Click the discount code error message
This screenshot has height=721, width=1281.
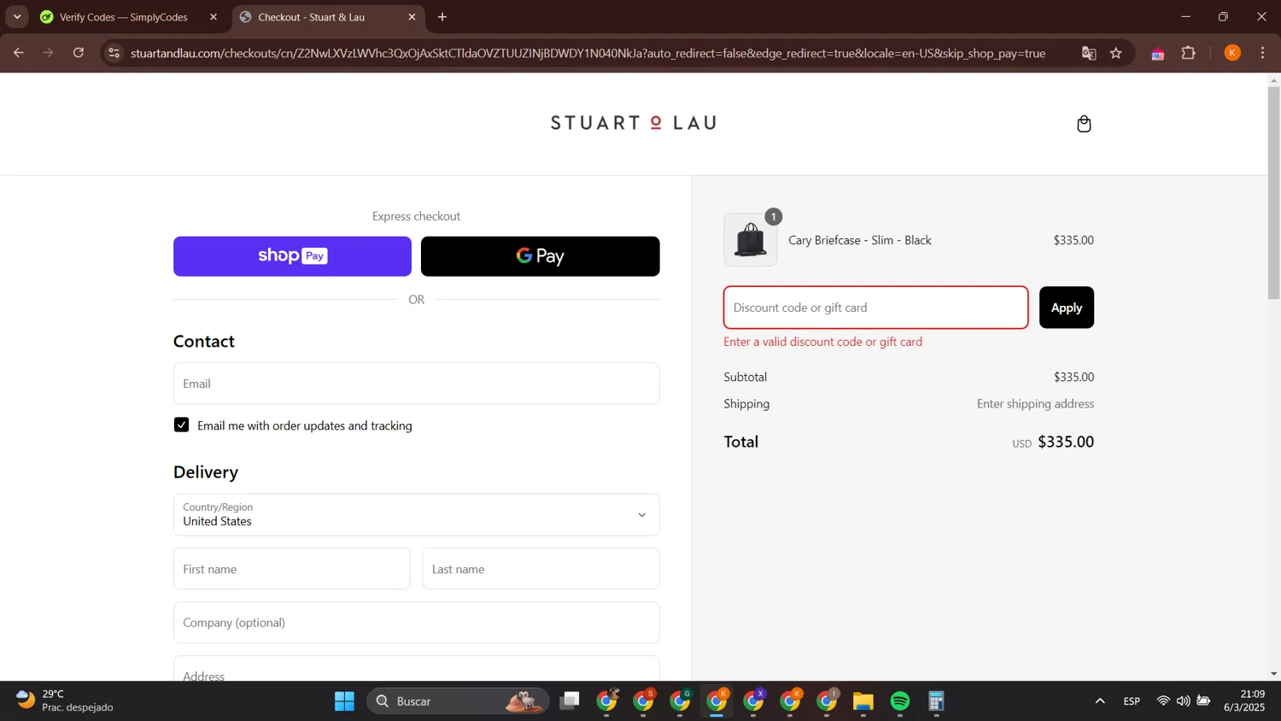click(x=823, y=342)
